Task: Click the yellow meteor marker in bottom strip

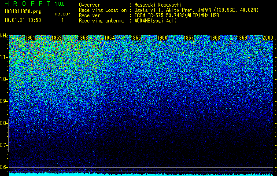Action: tap(68, 174)
